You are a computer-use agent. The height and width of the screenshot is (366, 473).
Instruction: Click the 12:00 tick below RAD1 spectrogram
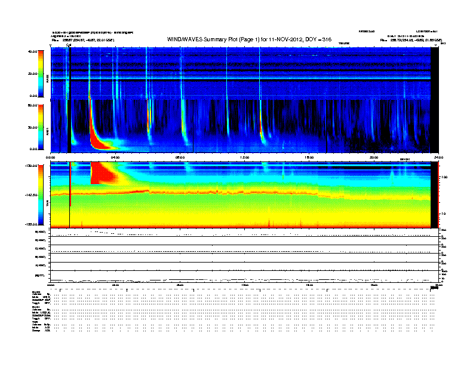(x=244, y=157)
